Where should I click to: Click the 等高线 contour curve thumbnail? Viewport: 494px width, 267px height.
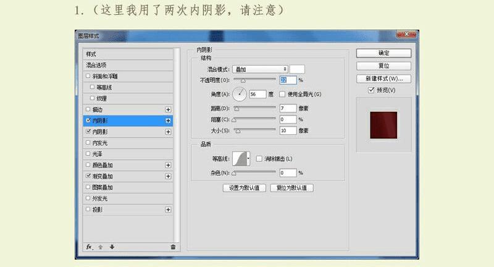pyautogui.click(x=240, y=159)
